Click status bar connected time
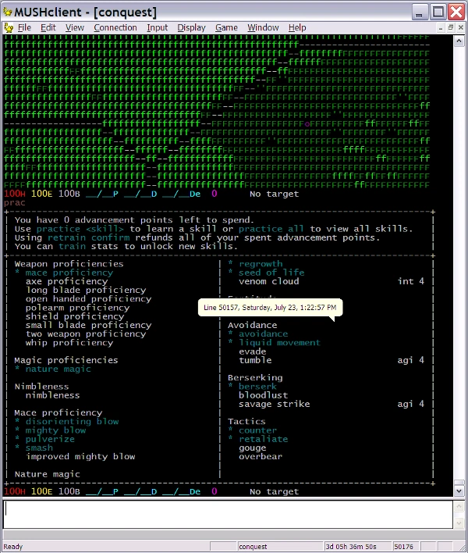The image size is (468, 553). (x=351, y=547)
